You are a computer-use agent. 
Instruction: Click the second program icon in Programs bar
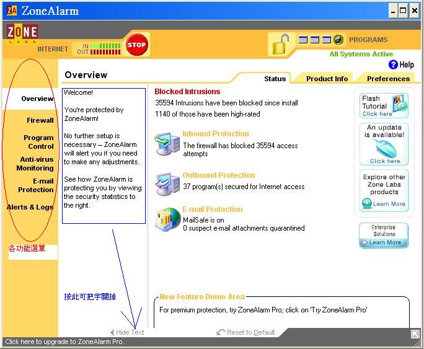315,40
